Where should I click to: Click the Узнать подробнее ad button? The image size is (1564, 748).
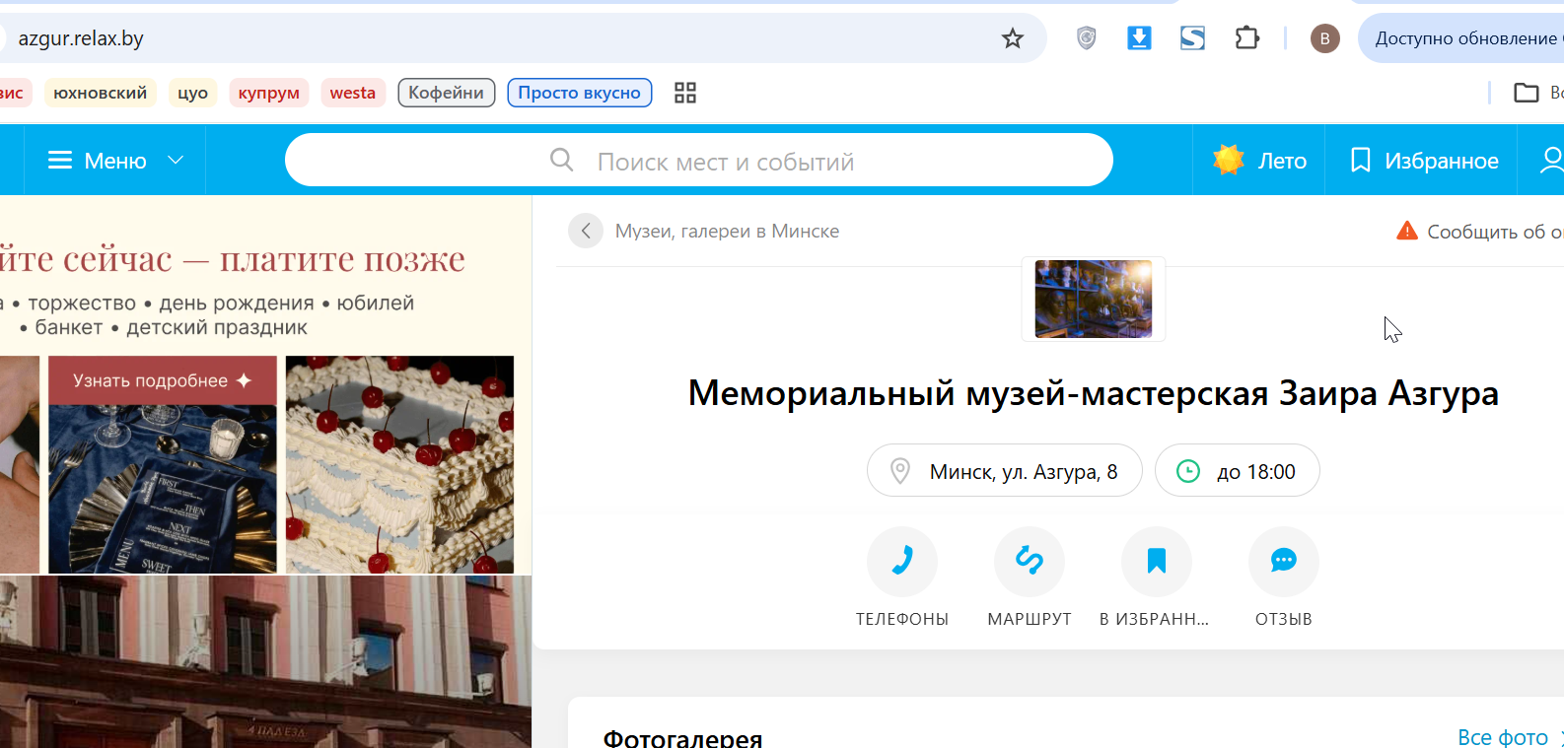pos(163,380)
